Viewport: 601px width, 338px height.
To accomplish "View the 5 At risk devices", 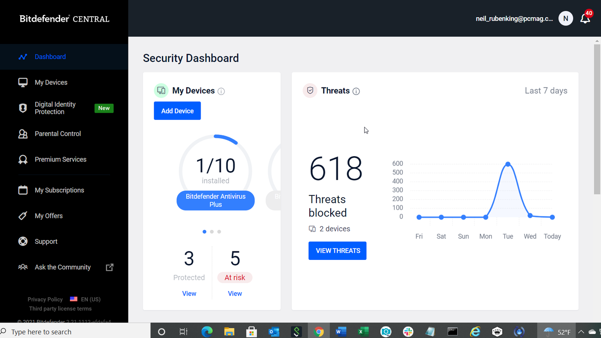I will 235,294.
